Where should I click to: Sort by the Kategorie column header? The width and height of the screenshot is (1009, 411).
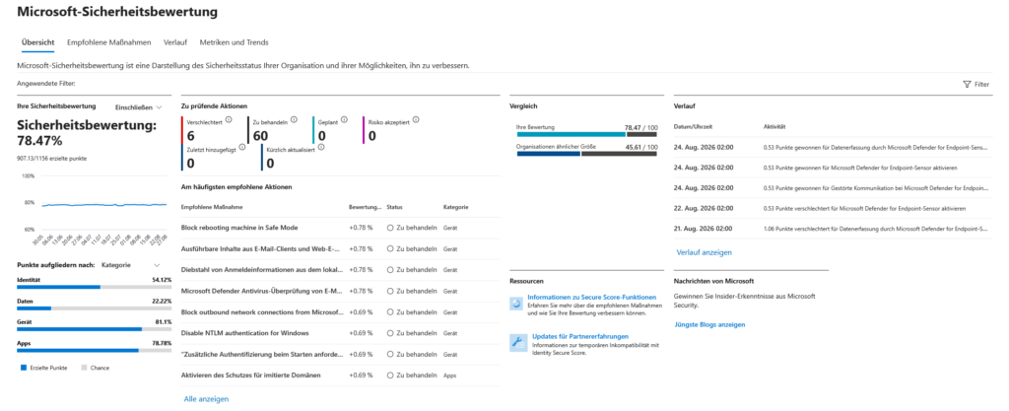(455, 208)
